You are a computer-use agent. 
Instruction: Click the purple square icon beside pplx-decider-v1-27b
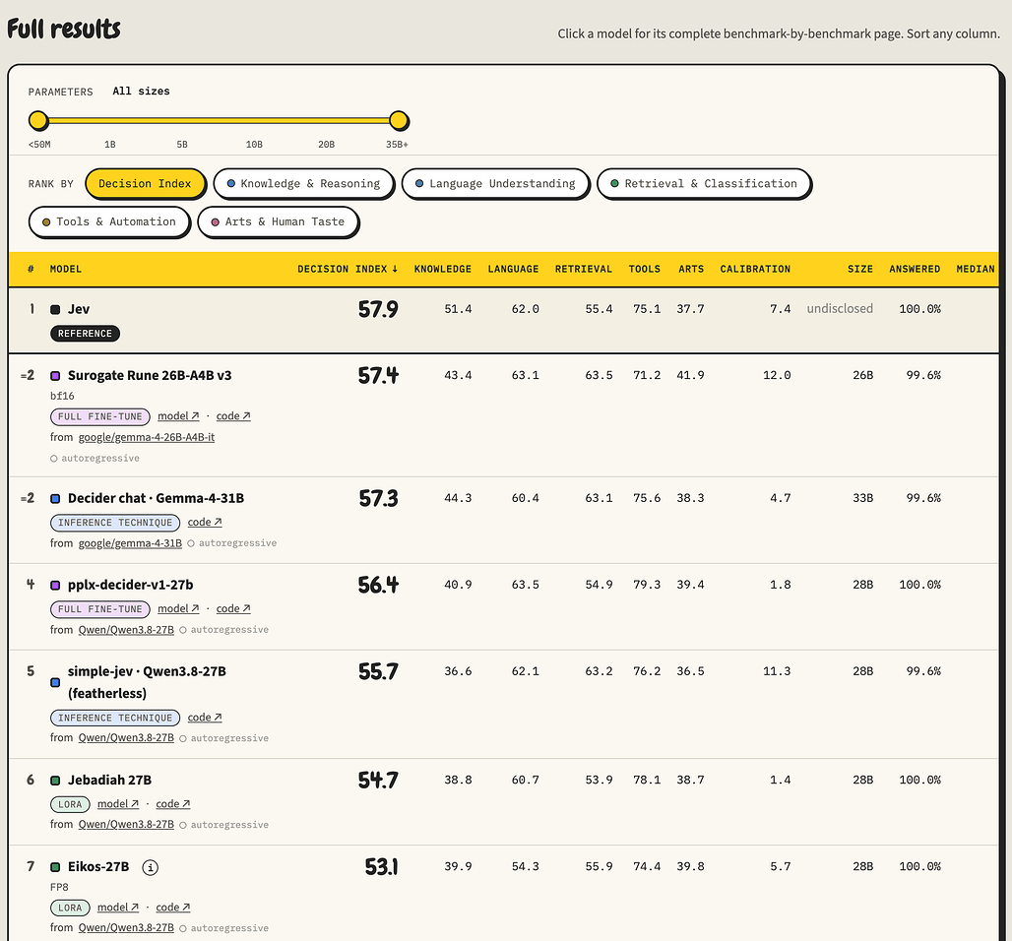pyautogui.click(x=55, y=585)
